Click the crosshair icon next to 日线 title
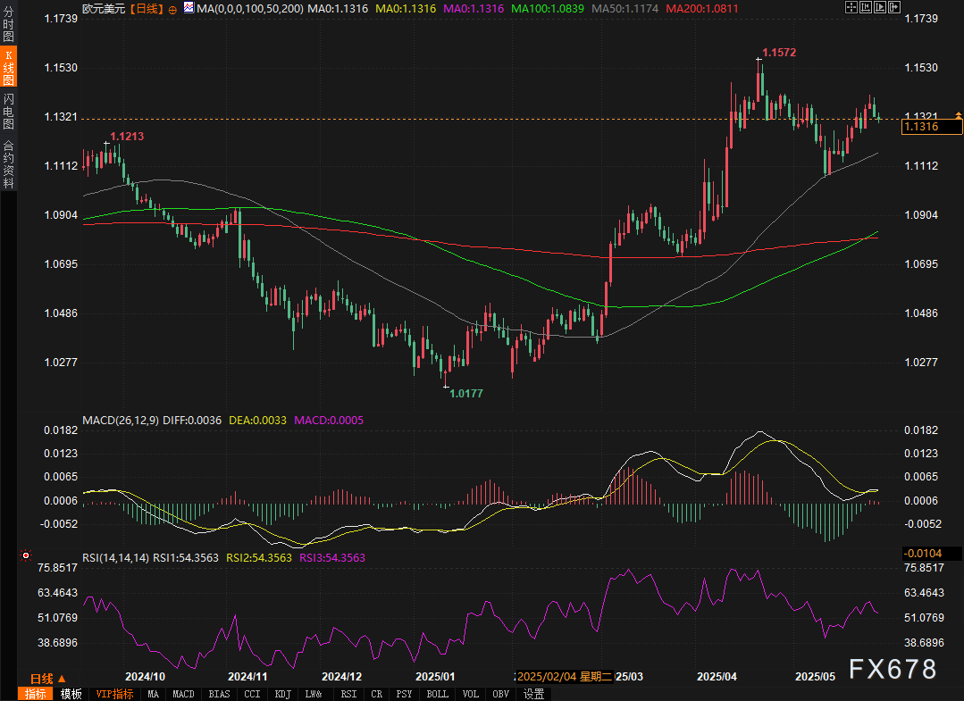 (172, 8)
